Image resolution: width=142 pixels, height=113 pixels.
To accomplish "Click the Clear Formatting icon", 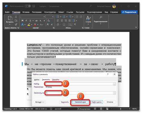I will coord(49,21).
